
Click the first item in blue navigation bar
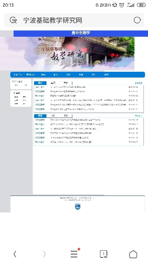[x=18, y=75]
